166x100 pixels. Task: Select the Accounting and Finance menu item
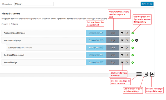click(44, 33)
